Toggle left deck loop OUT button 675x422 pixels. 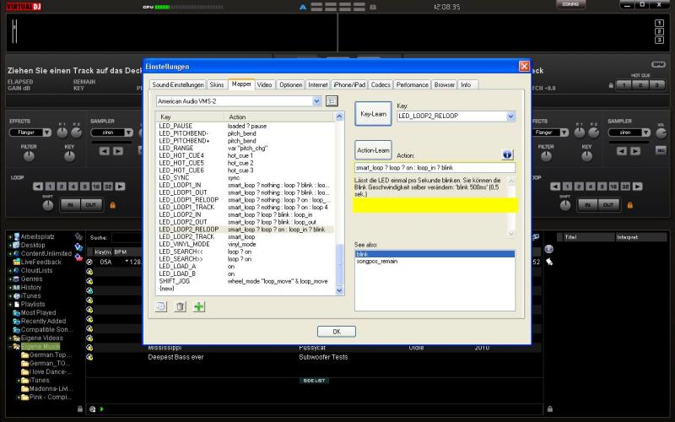click(x=89, y=204)
